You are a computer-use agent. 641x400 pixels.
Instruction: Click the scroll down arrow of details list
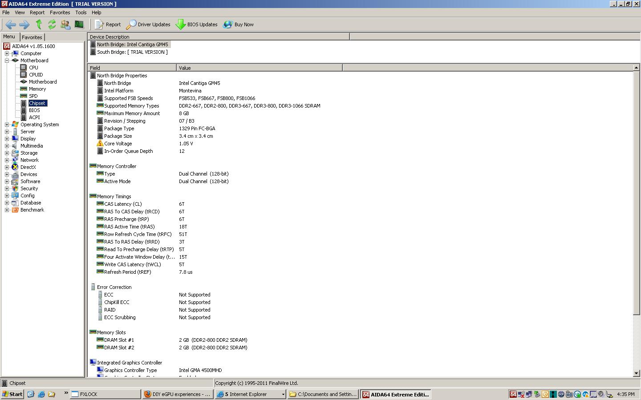636,373
